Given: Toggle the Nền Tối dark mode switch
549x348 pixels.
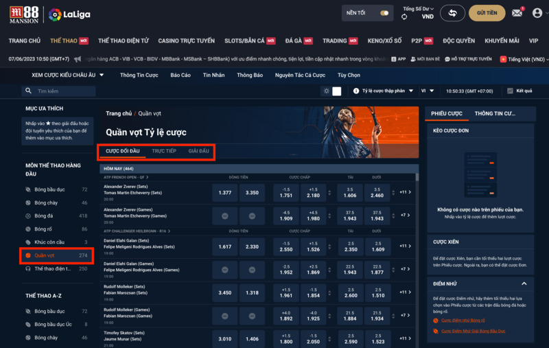Looking at the screenshot, I should (384, 13).
